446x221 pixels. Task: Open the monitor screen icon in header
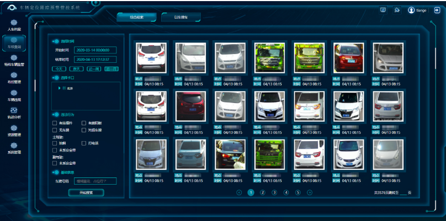[383, 10]
